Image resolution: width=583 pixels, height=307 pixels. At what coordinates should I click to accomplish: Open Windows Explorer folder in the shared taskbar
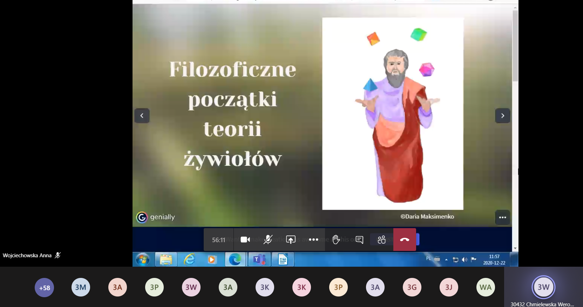(x=166, y=260)
